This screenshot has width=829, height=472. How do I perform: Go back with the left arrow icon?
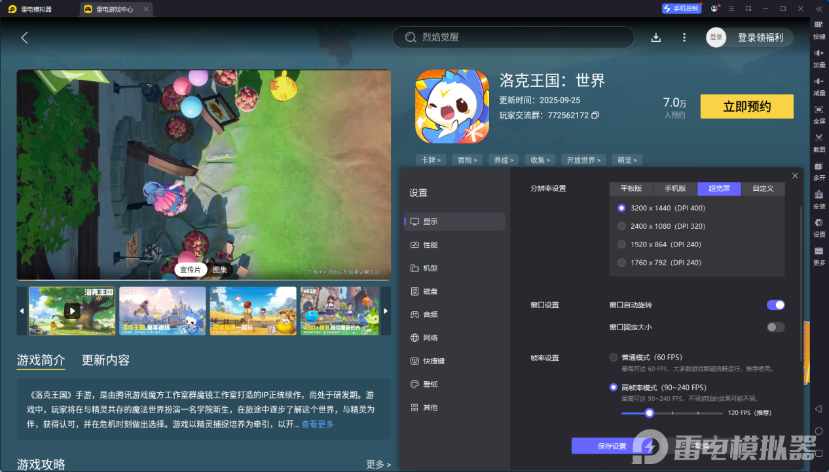click(24, 37)
